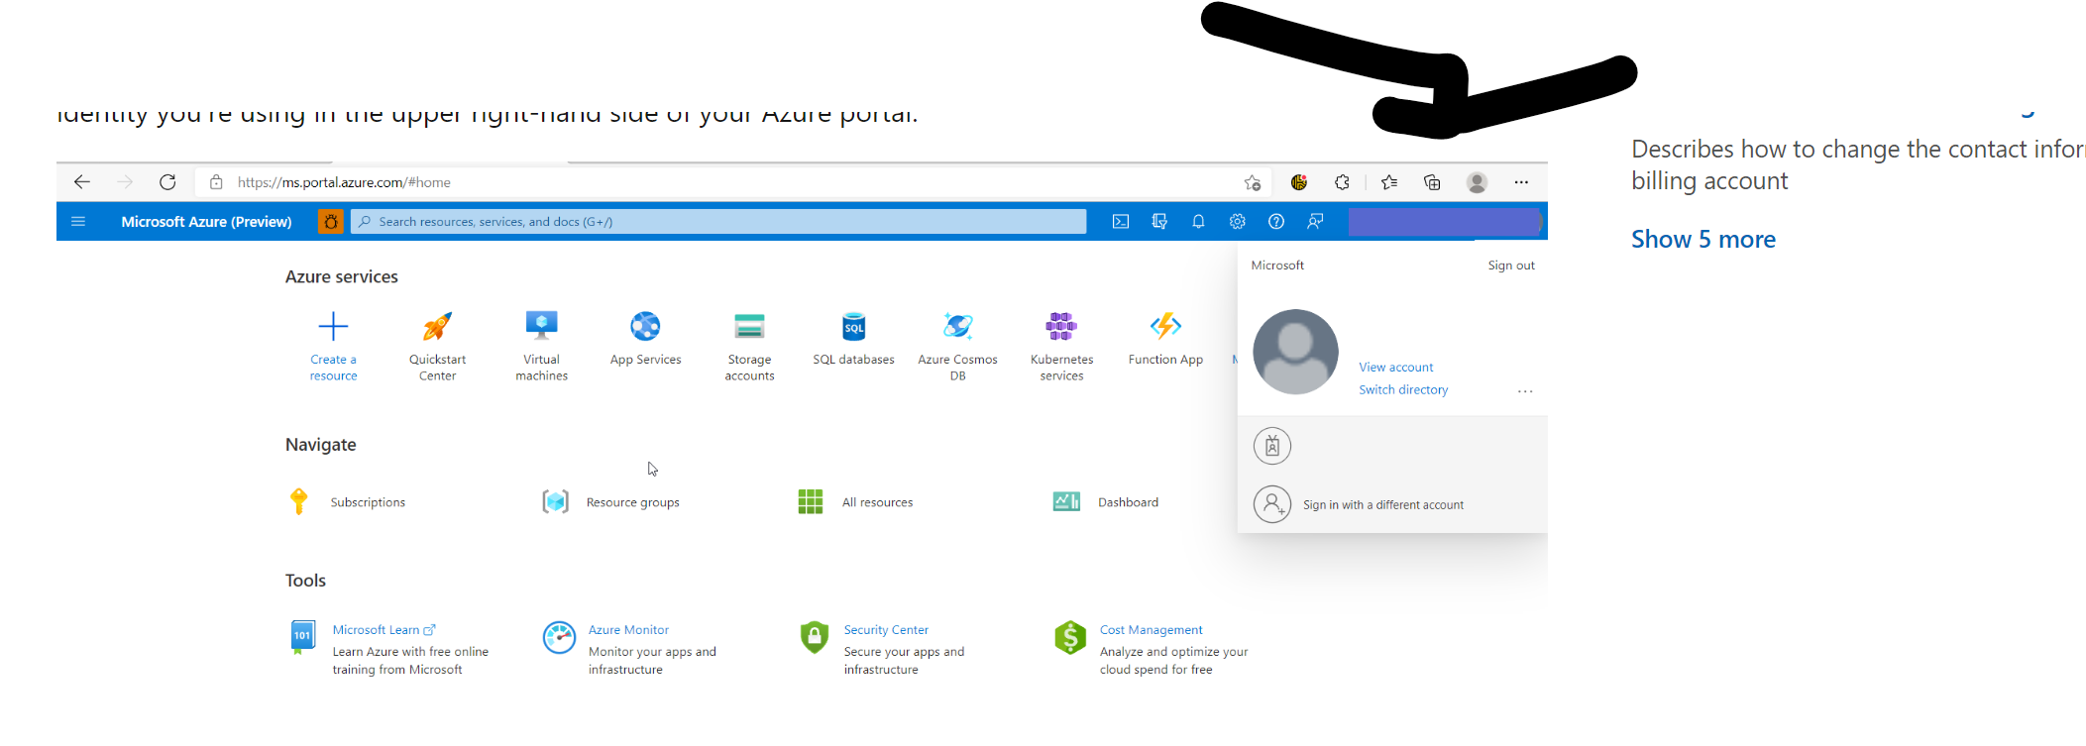Screen dimensions: 2086x746
Task: Open the browser settings ellipsis menu
Action: click(x=1521, y=182)
